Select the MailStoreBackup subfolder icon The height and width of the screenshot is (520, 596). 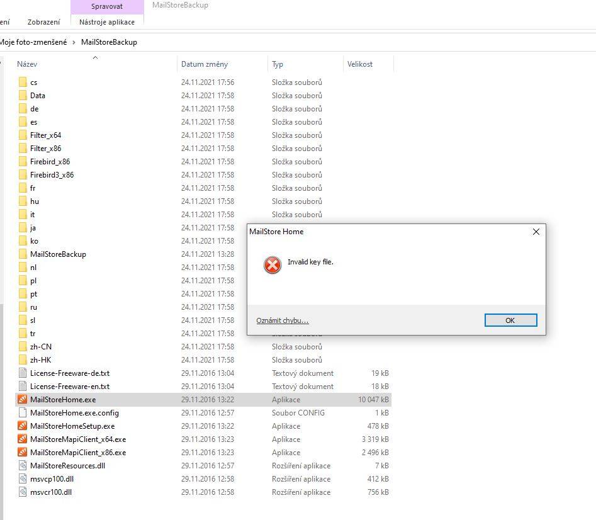click(23, 254)
